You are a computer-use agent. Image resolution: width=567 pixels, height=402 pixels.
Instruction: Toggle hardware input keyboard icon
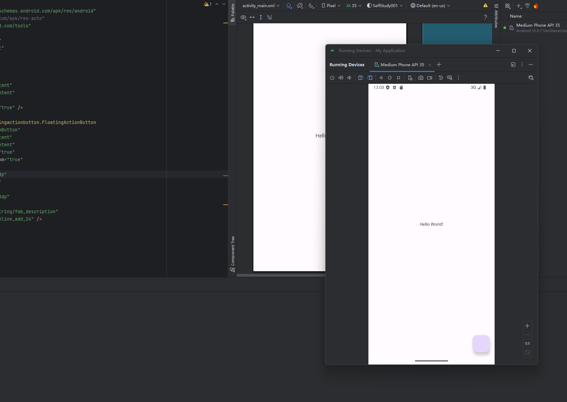[450, 78]
